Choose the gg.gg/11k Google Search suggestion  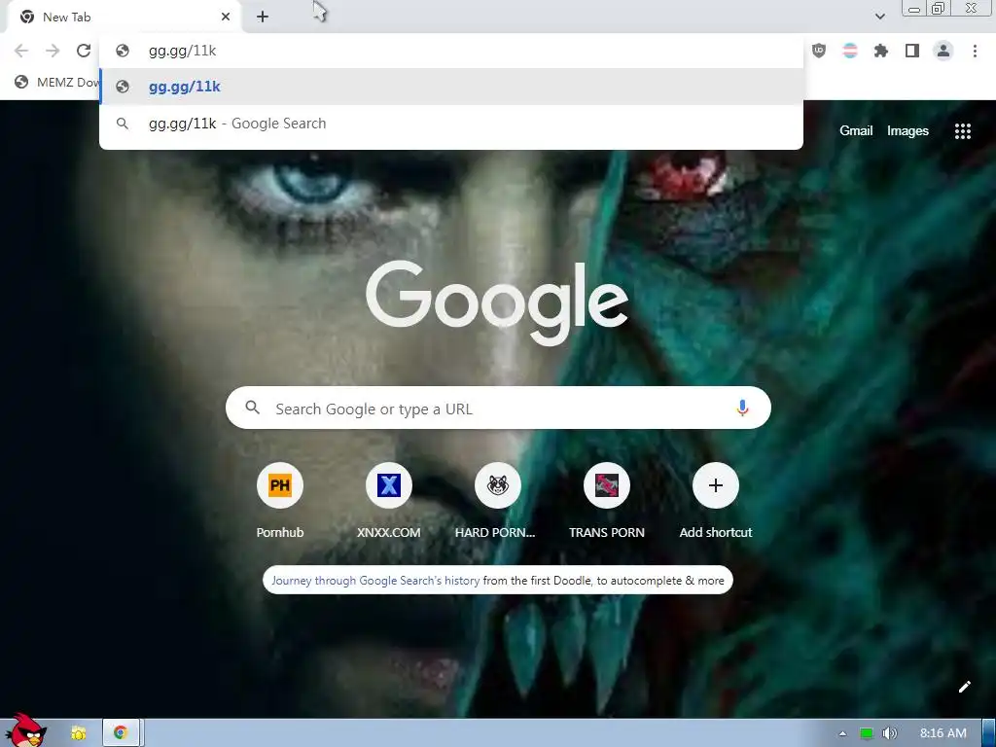tap(451, 124)
